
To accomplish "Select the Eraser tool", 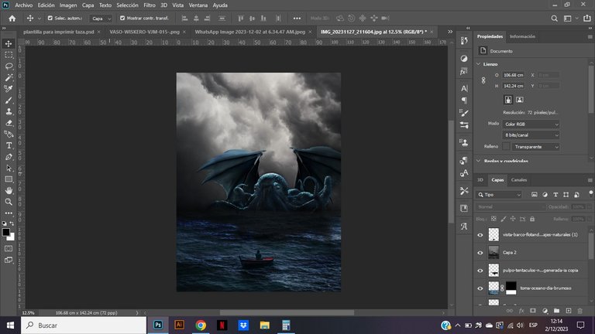I will (x=9, y=123).
